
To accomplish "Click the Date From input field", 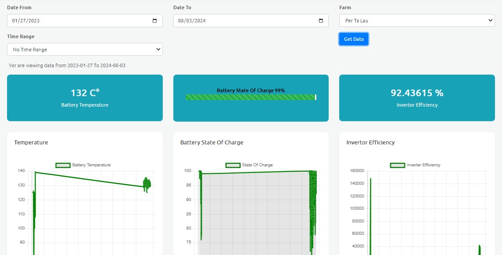I will (x=79, y=21).
